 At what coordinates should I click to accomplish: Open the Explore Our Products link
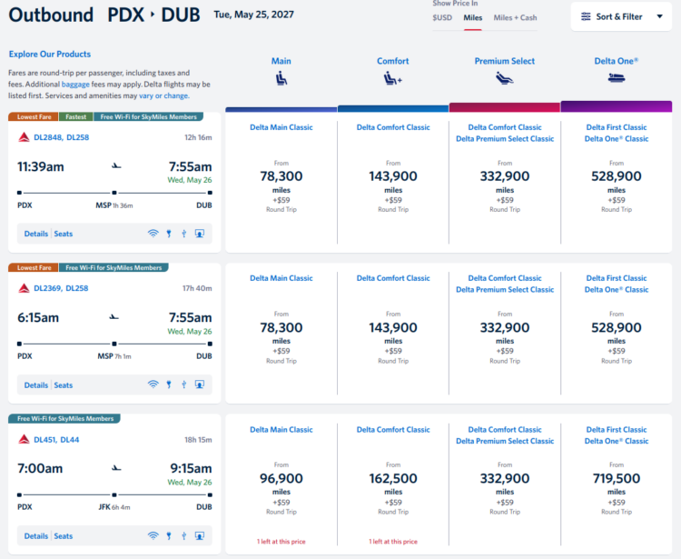(x=50, y=54)
